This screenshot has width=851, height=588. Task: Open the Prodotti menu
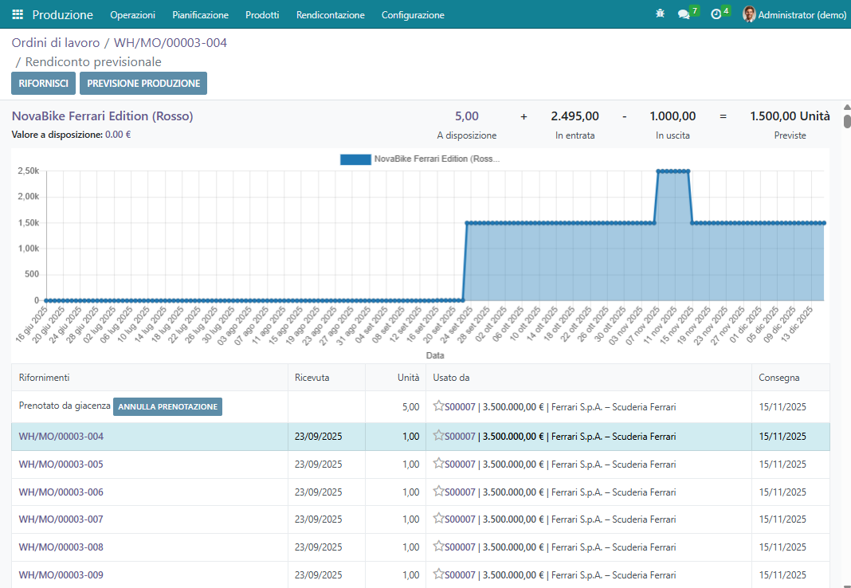tap(262, 15)
